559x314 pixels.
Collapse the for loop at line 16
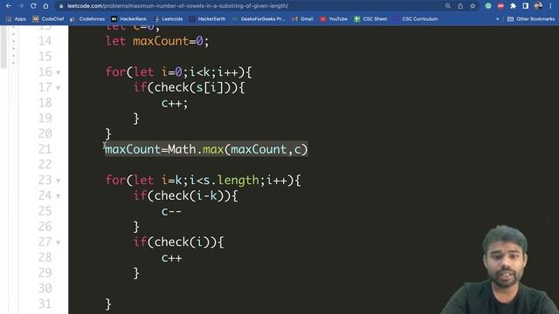59,72
